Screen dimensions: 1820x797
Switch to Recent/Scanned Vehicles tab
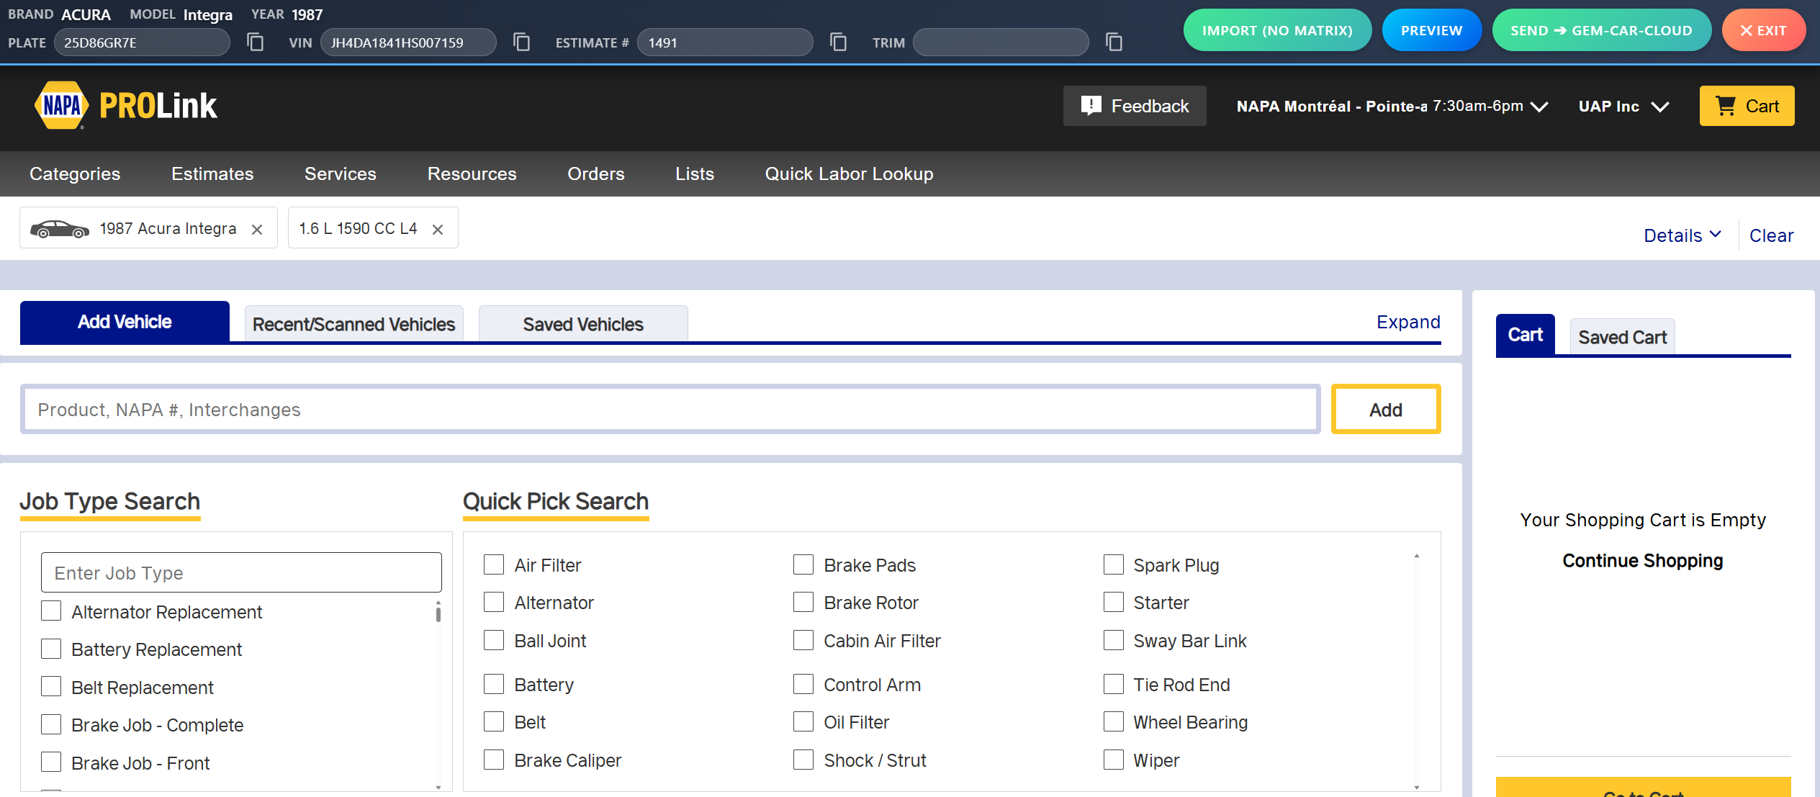(353, 324)
